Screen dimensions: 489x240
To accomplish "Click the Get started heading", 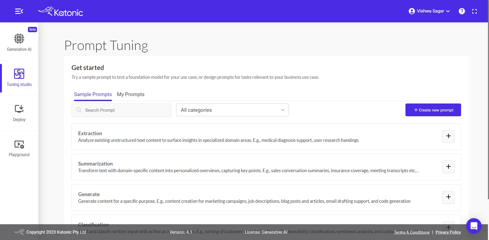I will click(x=88, y=68).
